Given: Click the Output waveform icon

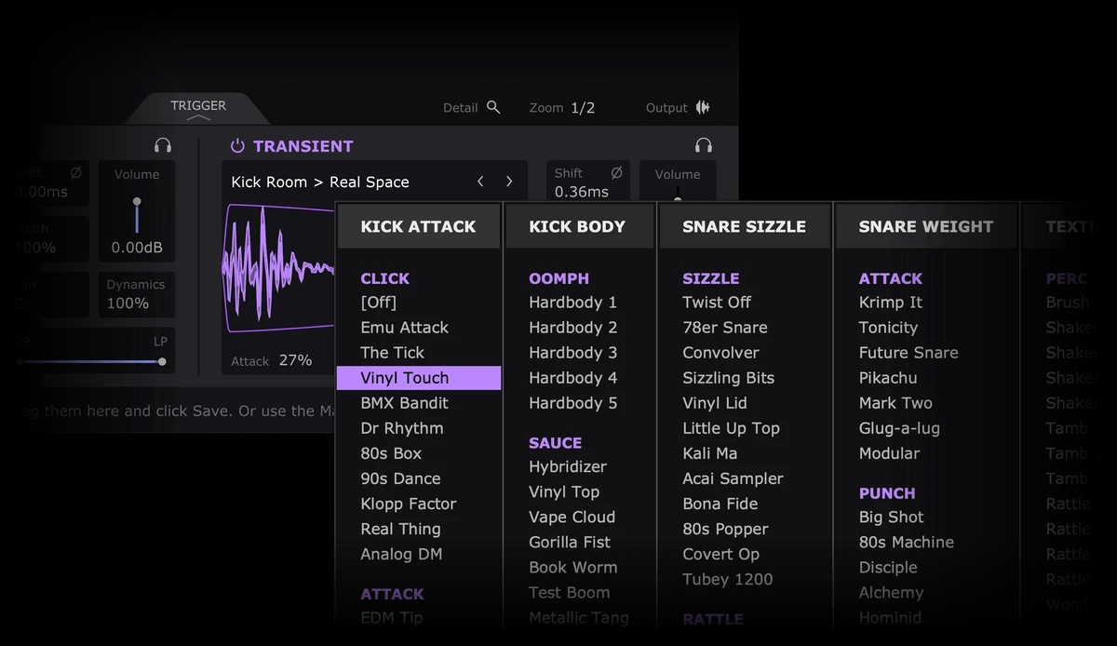Looking at the screenshot, I should coord(703,108).
